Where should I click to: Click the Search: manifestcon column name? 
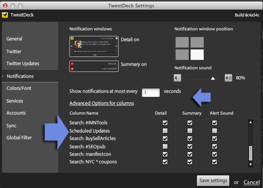click(90, 154)
